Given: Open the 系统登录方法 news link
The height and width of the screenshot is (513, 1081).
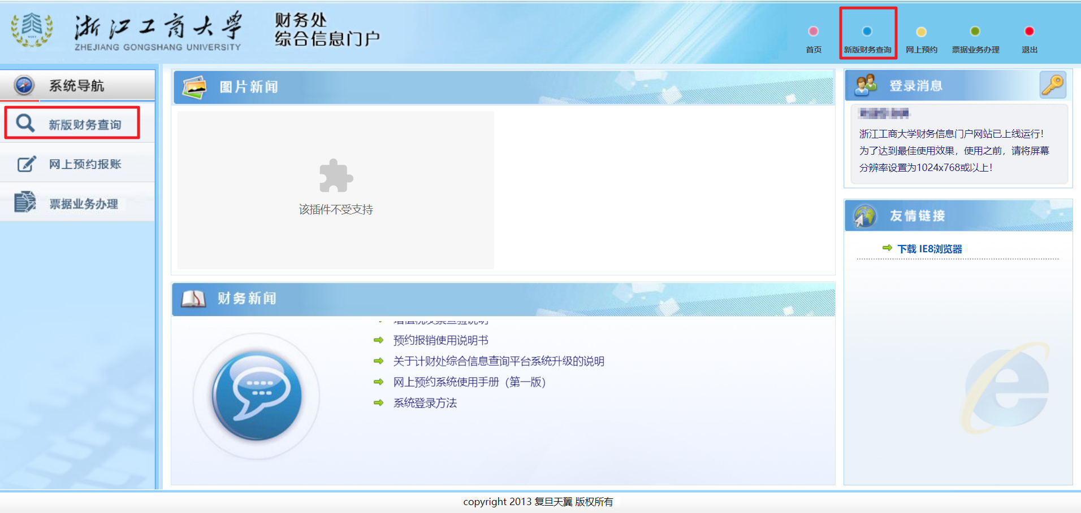Looking at the screenshot, I should pos(425,403).
